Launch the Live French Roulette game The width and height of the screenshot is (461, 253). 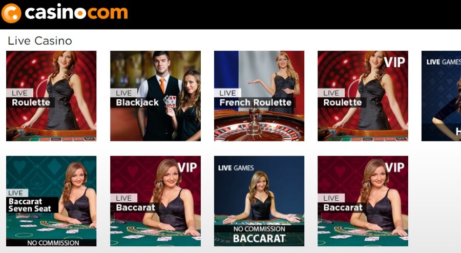[x=259, y=96]
